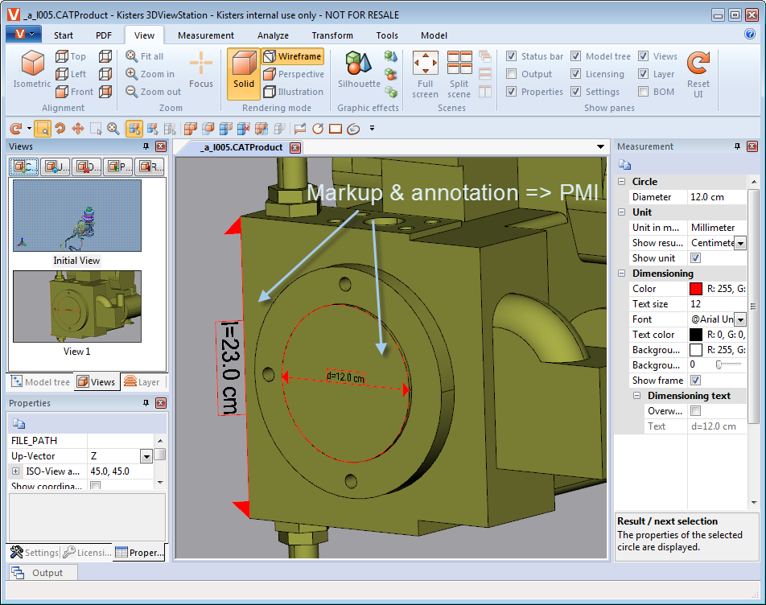The image size is (766, 605).
Task: Click the freehand ellipse markup icon
Action: pyautogui.click(x=353, y=129)
